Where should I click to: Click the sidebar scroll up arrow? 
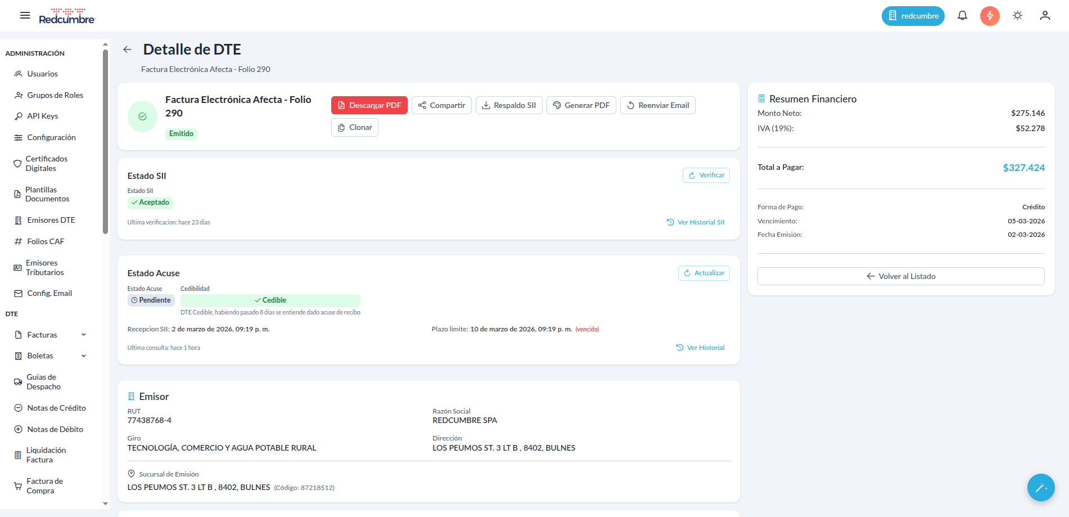coord(105,44)
